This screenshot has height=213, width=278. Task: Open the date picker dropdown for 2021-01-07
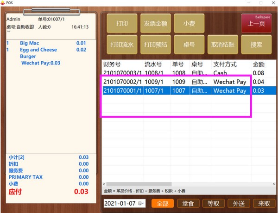(x=141, y=203)
